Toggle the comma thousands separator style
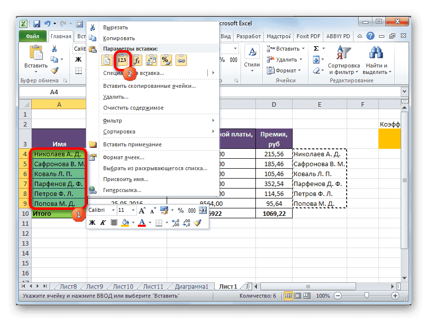427x321 pixels. point(191,210)
